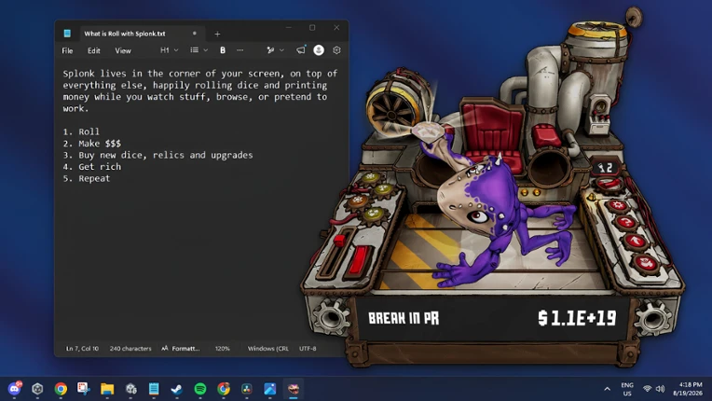Place the cursor in the line '1. Roll'
This screenshot has height=401, width=712.
(81, 131)
